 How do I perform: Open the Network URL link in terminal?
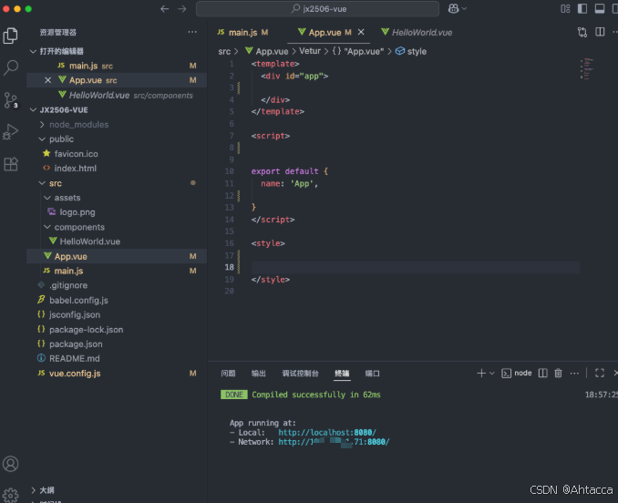(334, 442)
